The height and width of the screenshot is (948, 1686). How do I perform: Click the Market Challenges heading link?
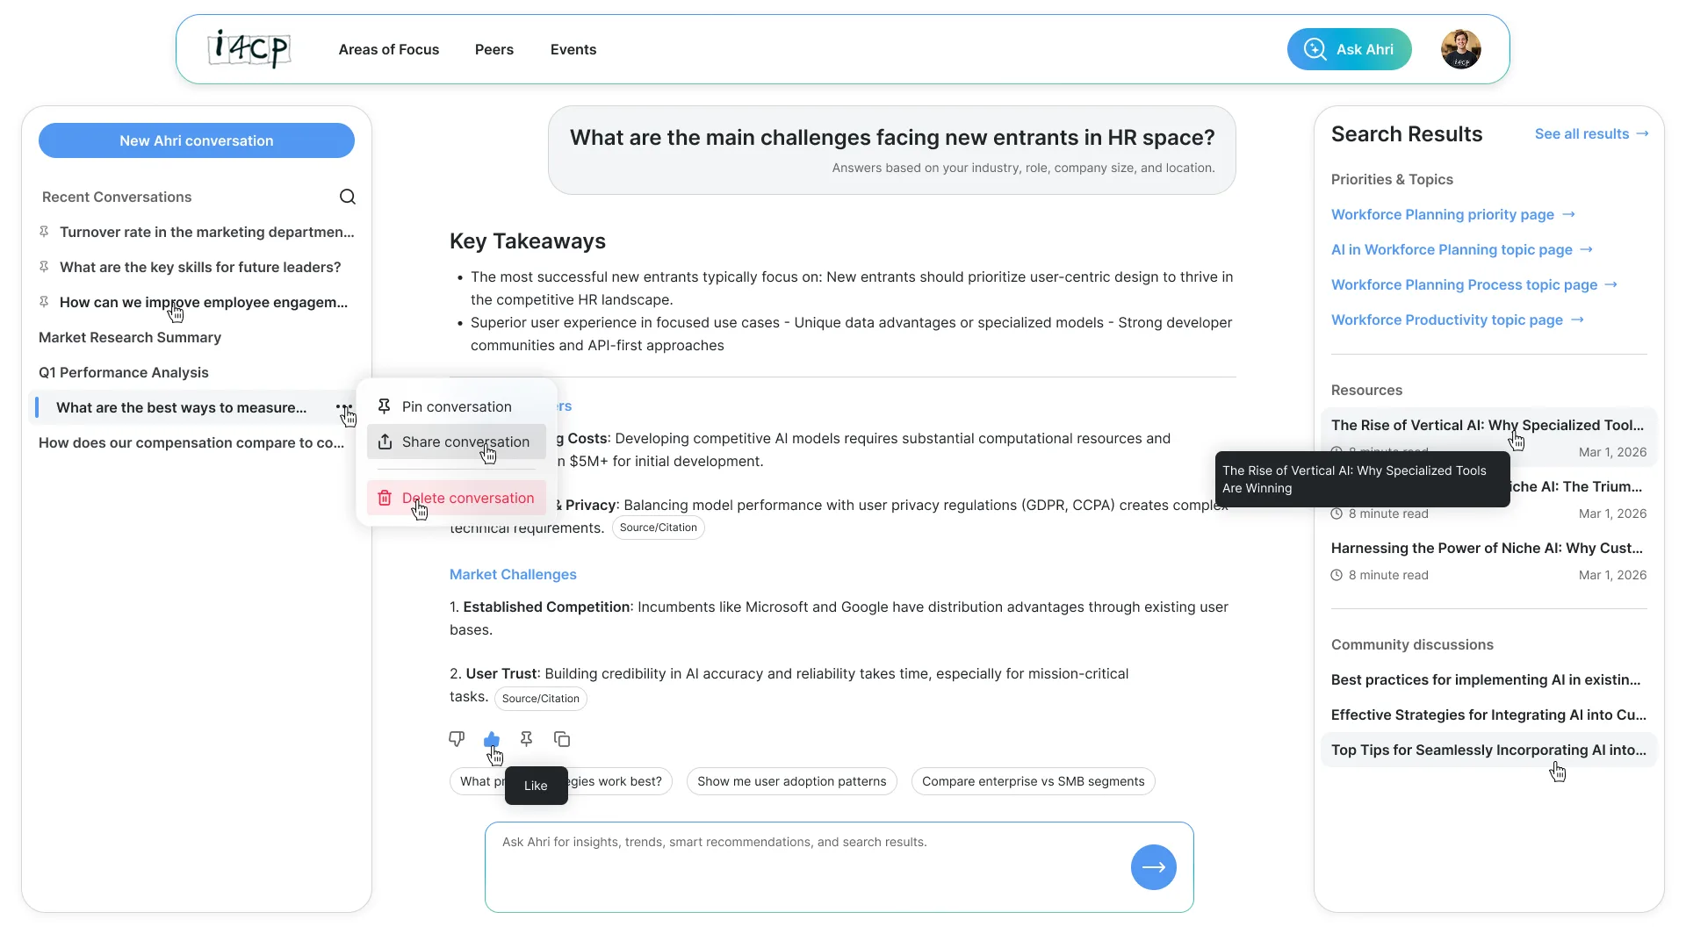tap(513, 574)
